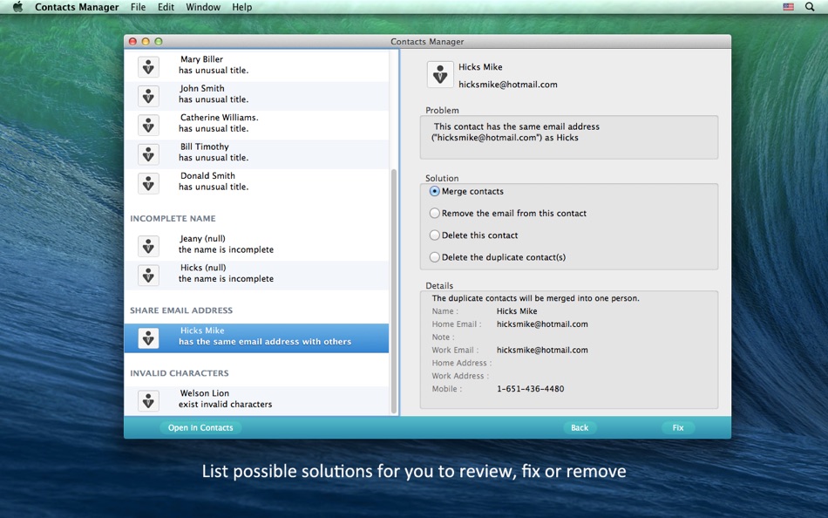Image resolution: width=828 pixels, height=518 pixels.
Task: Click the avatar icon in the selected Hicks Mike row
Action: (148, 337)
